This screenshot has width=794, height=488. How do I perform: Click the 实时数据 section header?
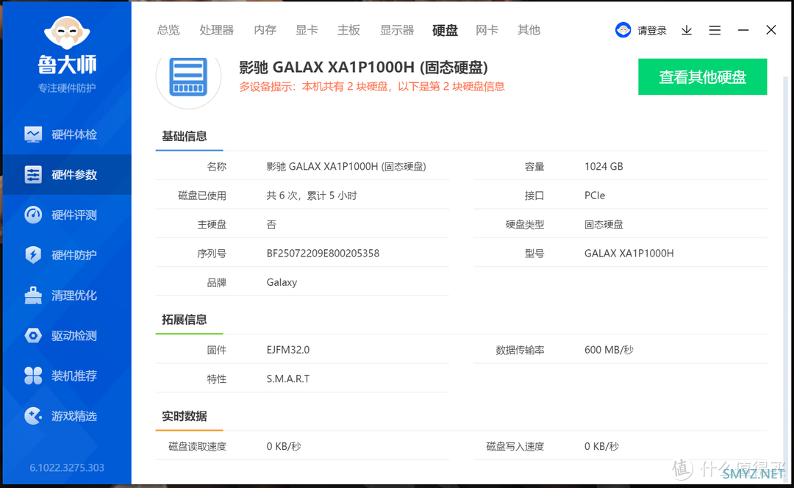point(185,416)
